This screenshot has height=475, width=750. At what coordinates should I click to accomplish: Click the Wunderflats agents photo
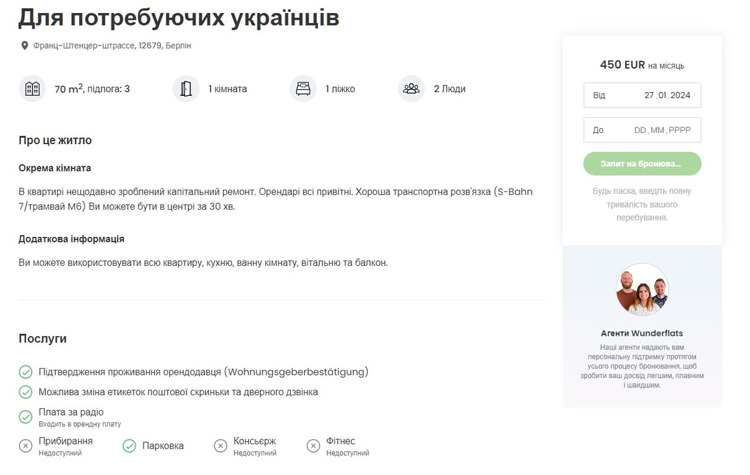tap(642, 289)
